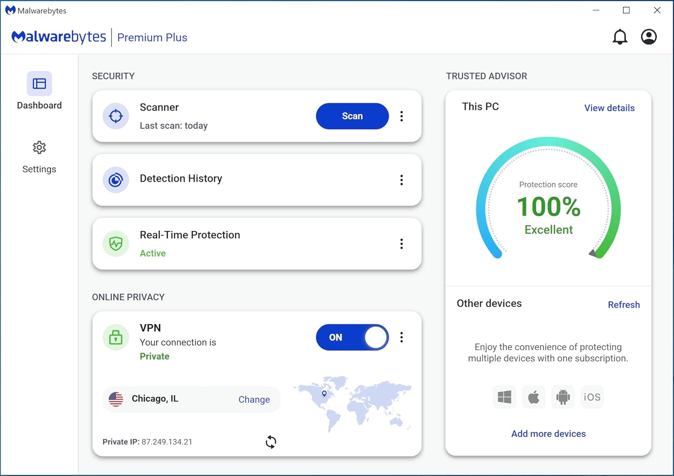This screenshot has height=476, width=674.
Task: Click the notifications bell icon
Action: (x=620, y=37)
